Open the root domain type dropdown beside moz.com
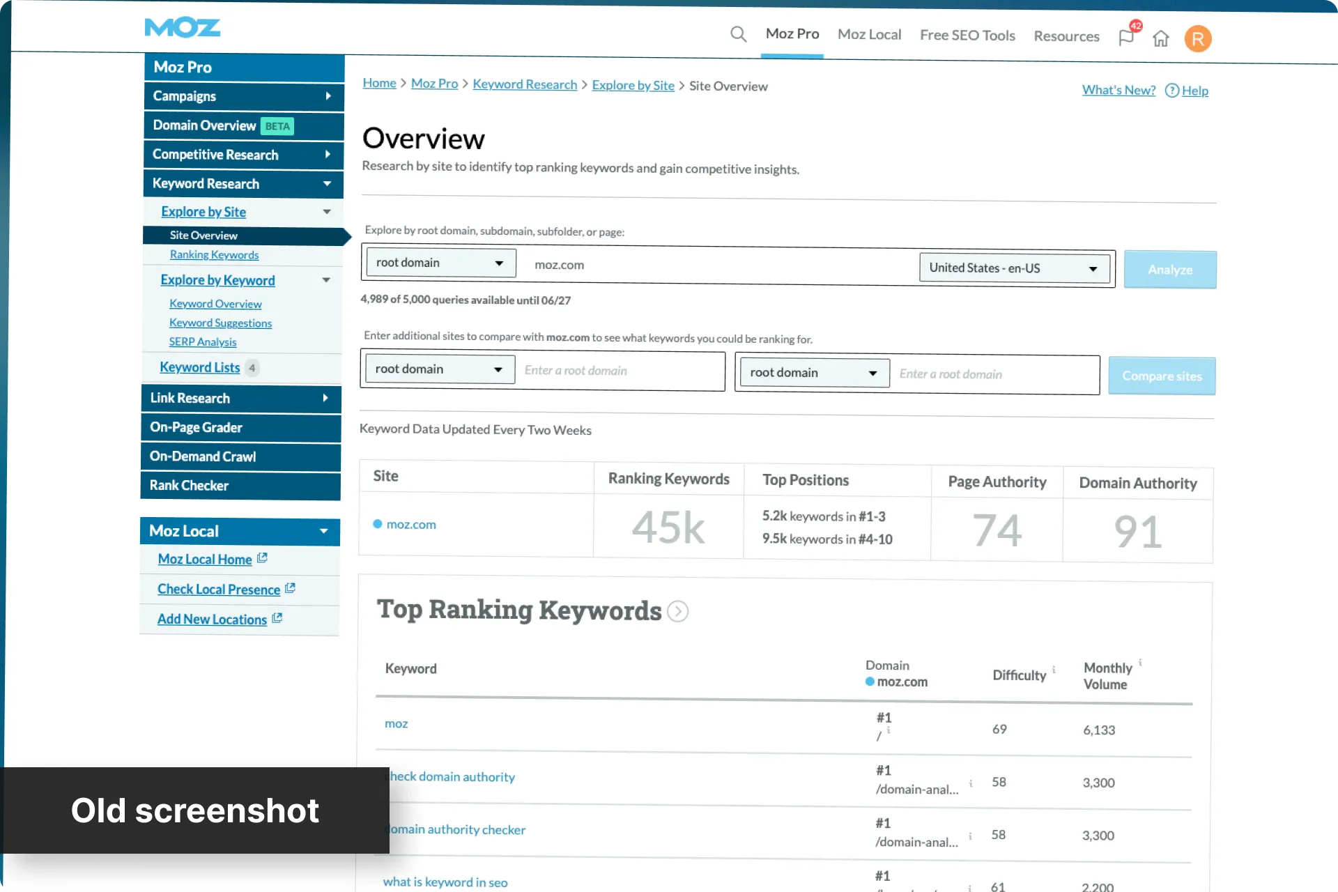This screenshot has height=892, width=1338. click(x=440, y=263)
